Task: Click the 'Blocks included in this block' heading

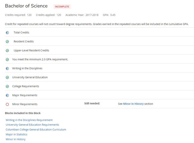Action: 23,113
